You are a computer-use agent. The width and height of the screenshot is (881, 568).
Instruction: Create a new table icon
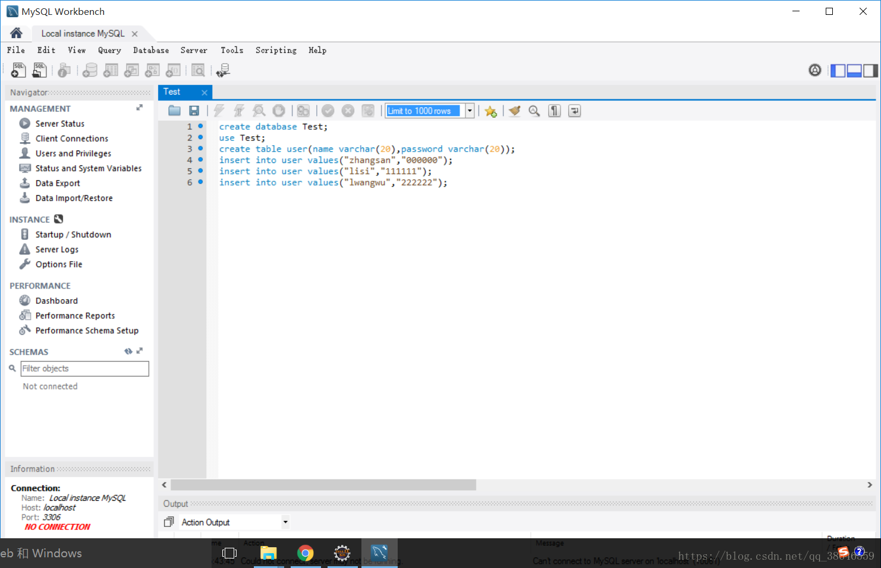tap(111, 71)
